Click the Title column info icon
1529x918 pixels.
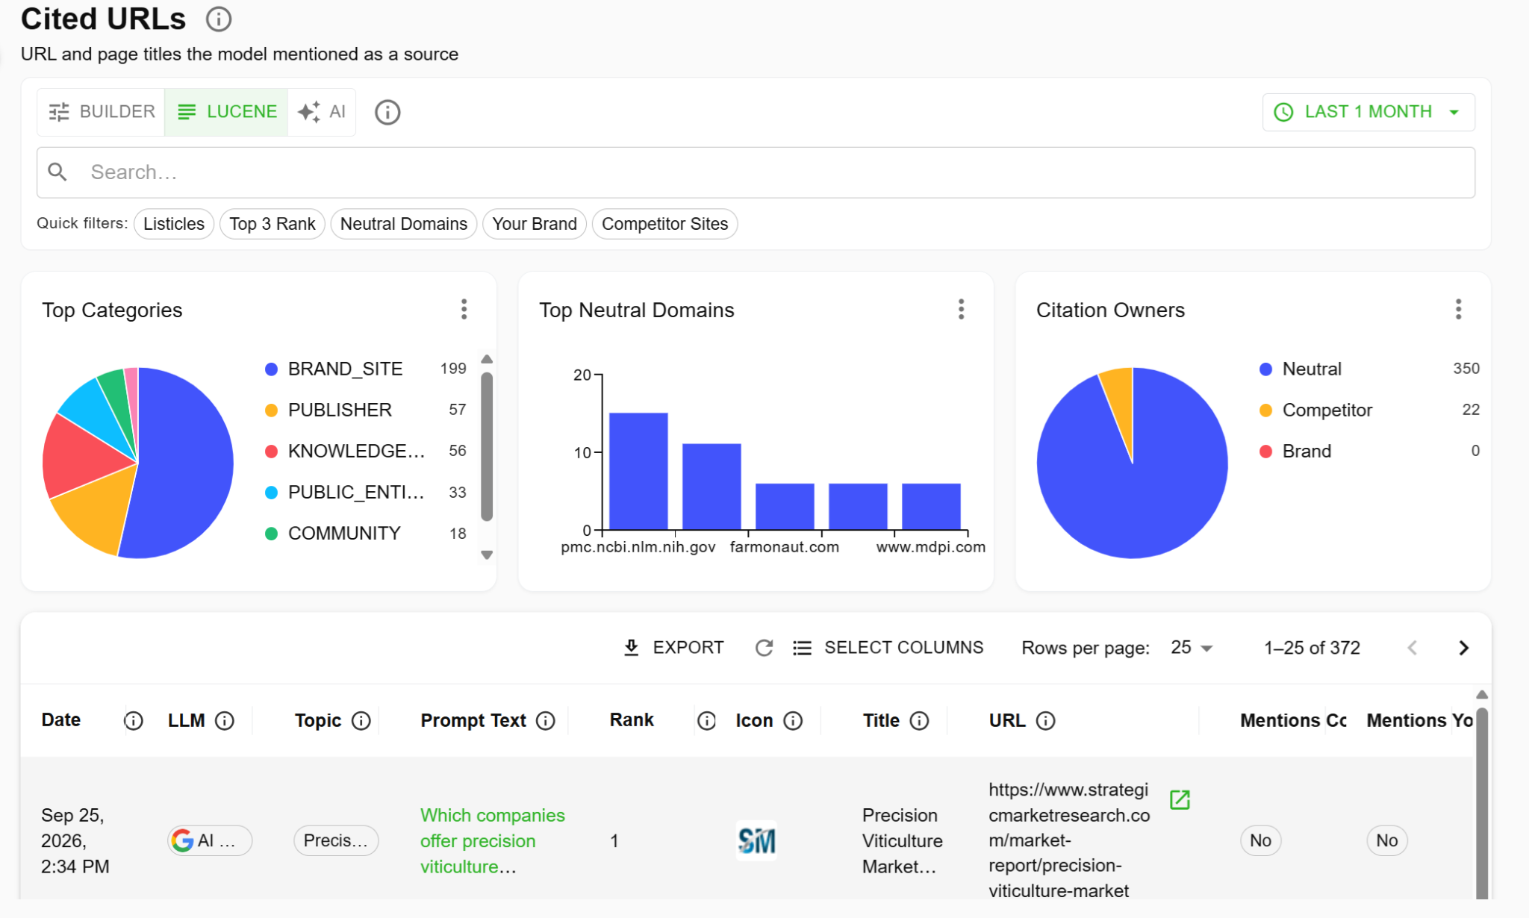click(x=920, y=720)
